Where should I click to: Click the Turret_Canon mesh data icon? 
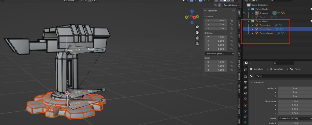(283, 33)
